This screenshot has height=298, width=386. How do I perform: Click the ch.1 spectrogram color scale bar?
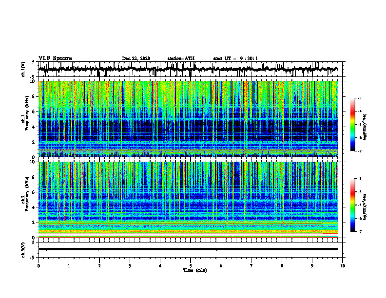(353, 125)
